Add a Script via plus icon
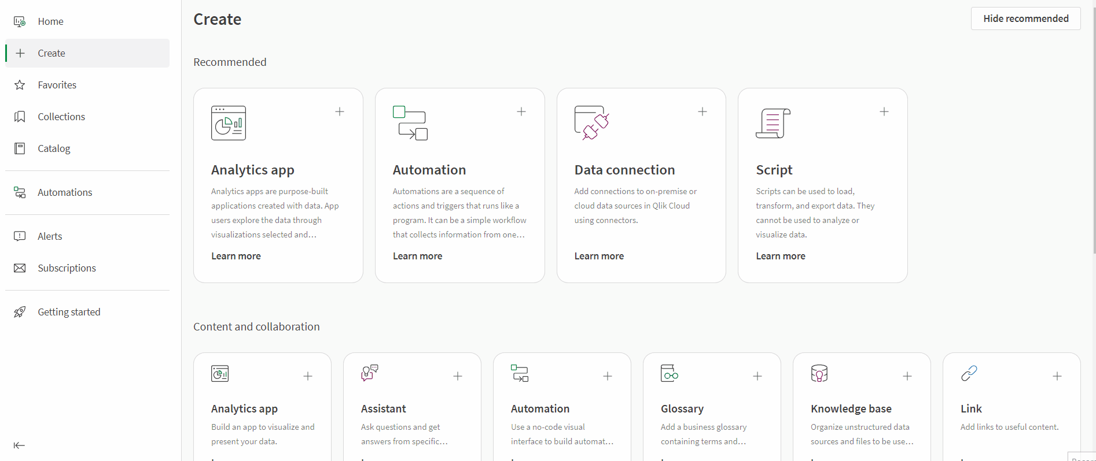Viewport: 1096px width, 461px height. coord(884,111)
